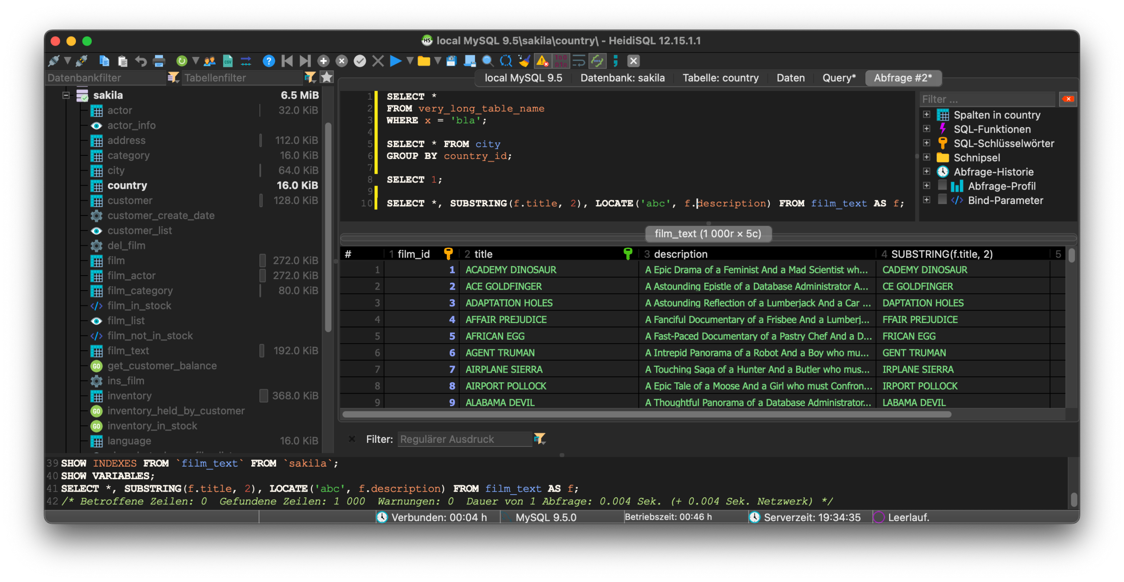Click the CSV import file icon
This screenshot has width=1124, height=582.
click(x=227, y=61)
